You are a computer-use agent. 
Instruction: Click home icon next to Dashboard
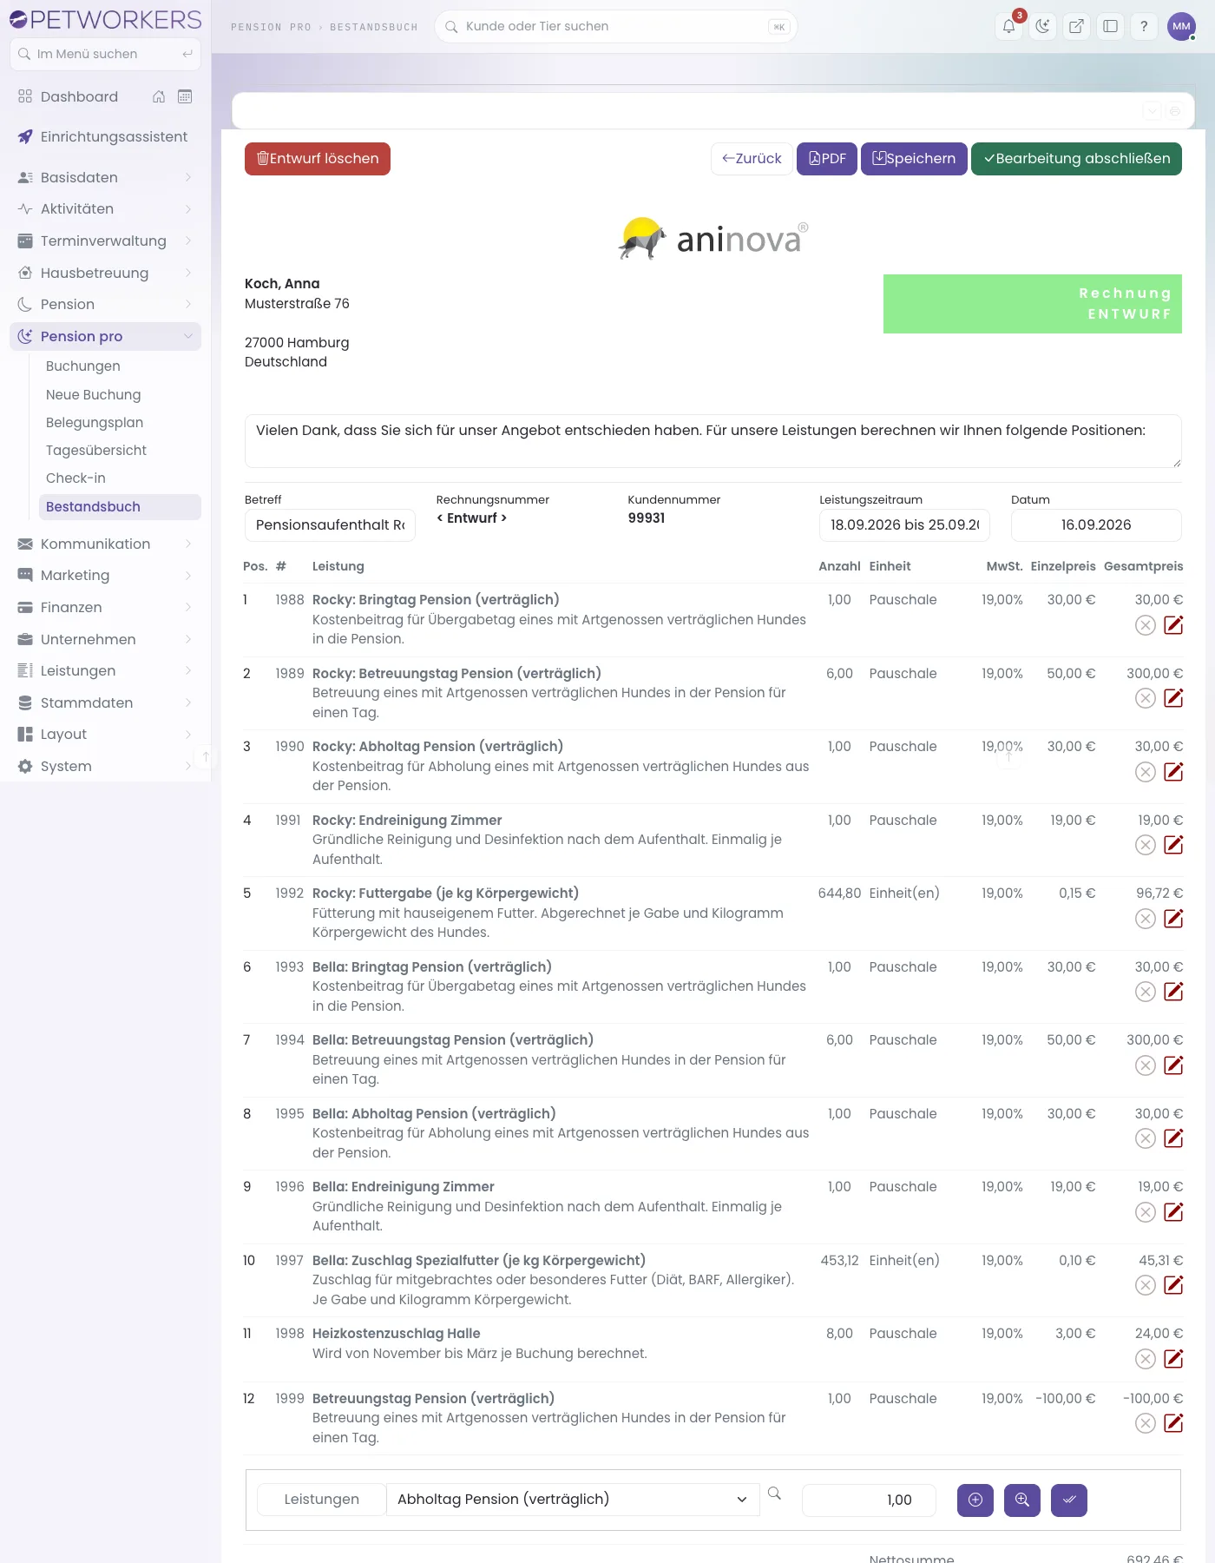(159, 96)
